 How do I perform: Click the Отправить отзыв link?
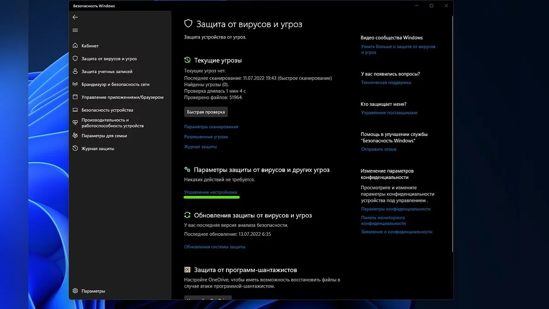(378, 149)
